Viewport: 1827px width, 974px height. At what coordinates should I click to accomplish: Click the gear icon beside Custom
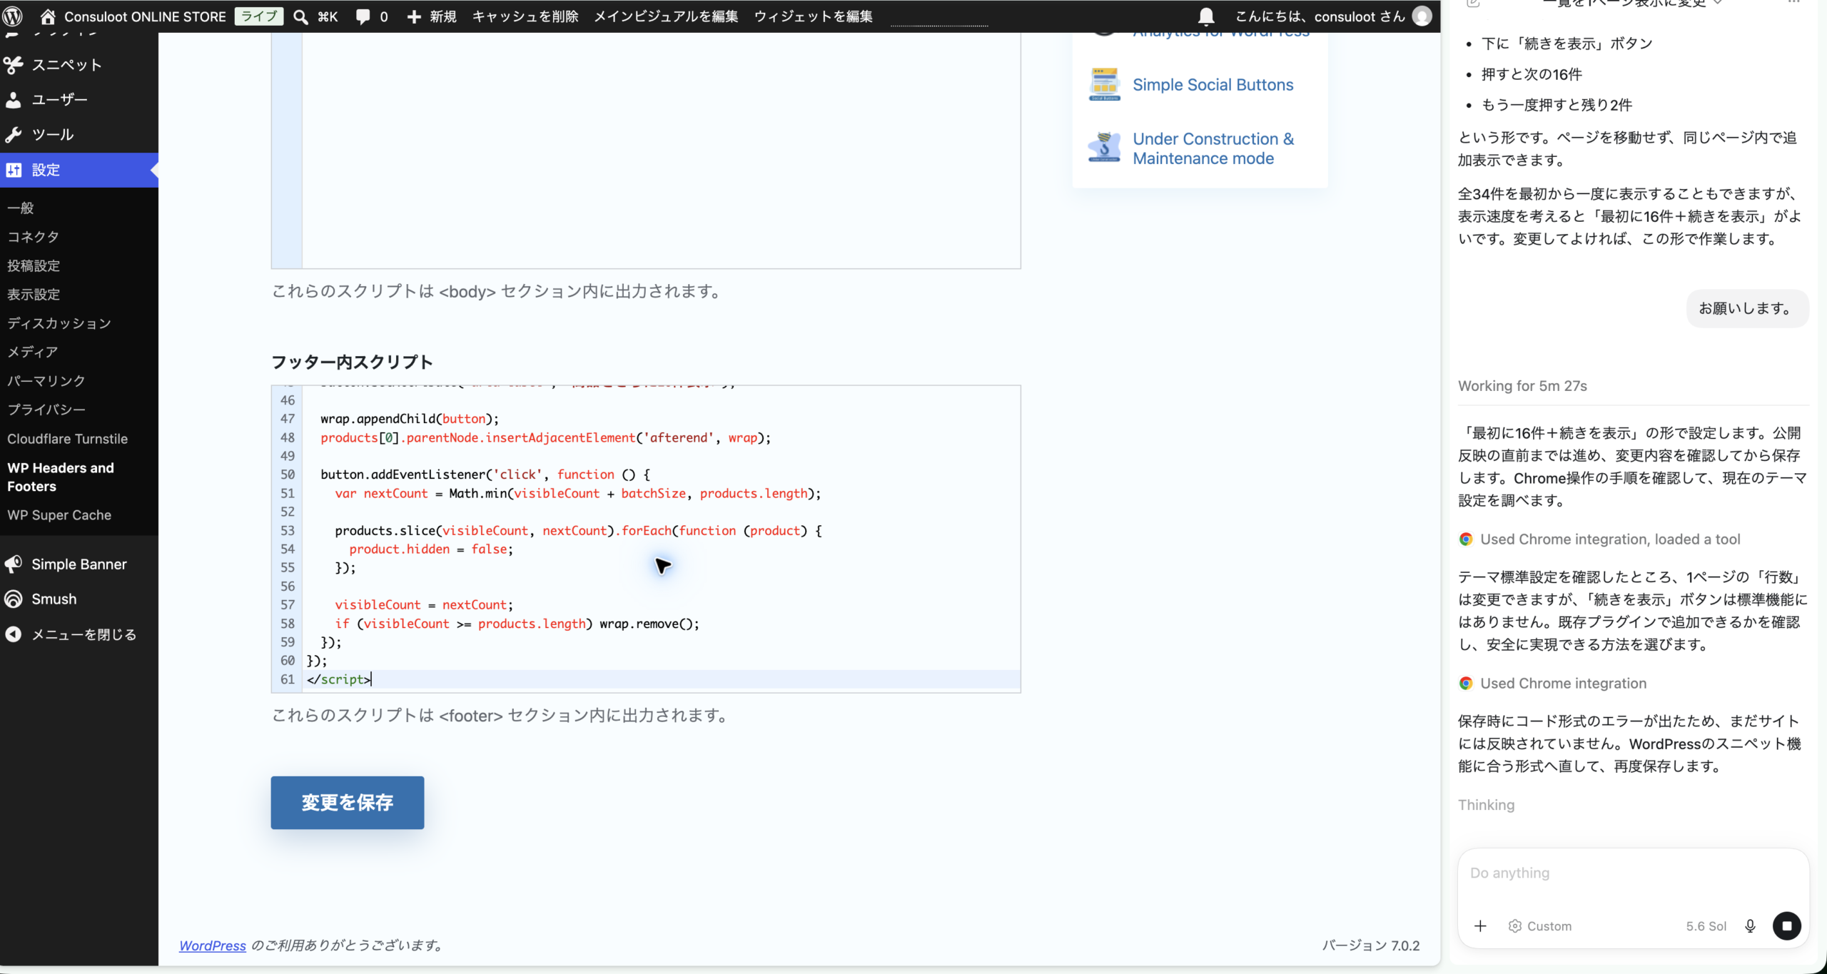1515,926
